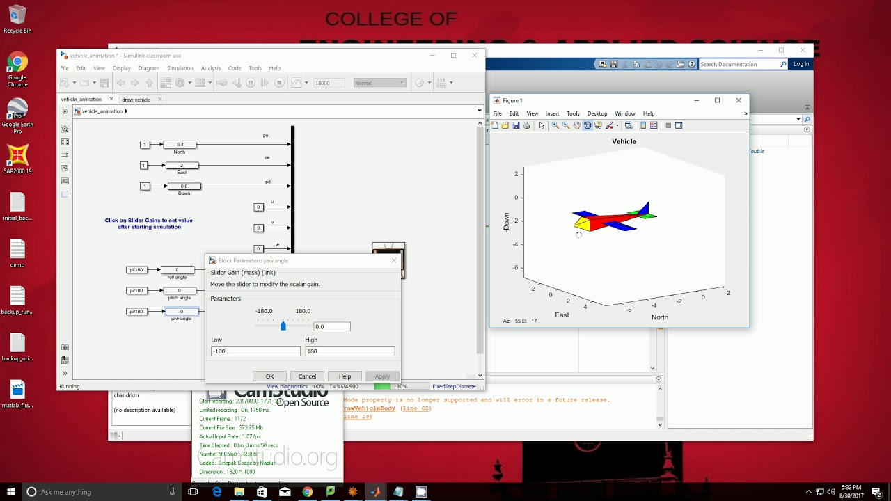Toggle Insert Colorbar in figure toolbar
The image size is (891, 501).
643,125
